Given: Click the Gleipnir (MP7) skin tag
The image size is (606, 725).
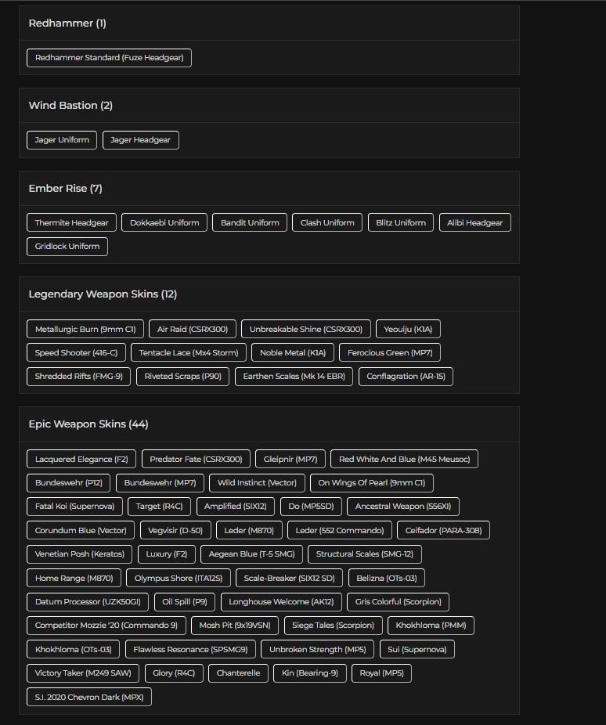Looking at the screenshot, I should click(290, 460).
